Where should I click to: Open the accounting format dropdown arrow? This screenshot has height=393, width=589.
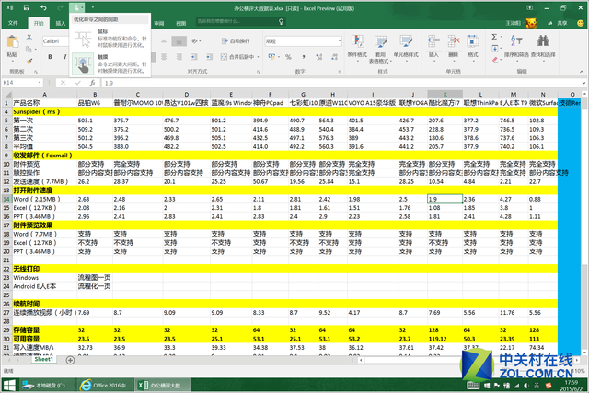point(279,57)
